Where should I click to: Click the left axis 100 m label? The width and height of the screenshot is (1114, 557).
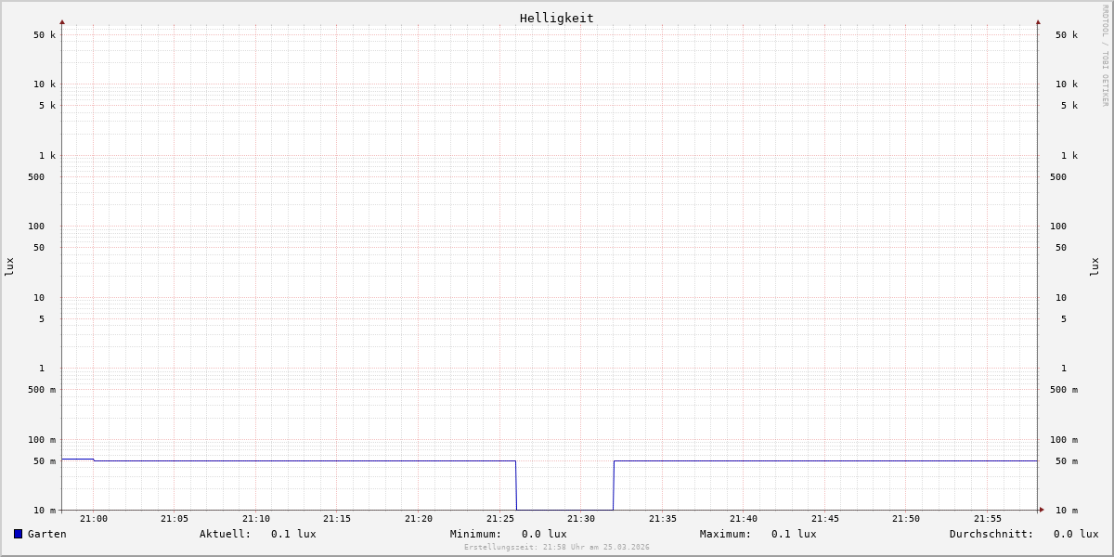pos(42,440)
